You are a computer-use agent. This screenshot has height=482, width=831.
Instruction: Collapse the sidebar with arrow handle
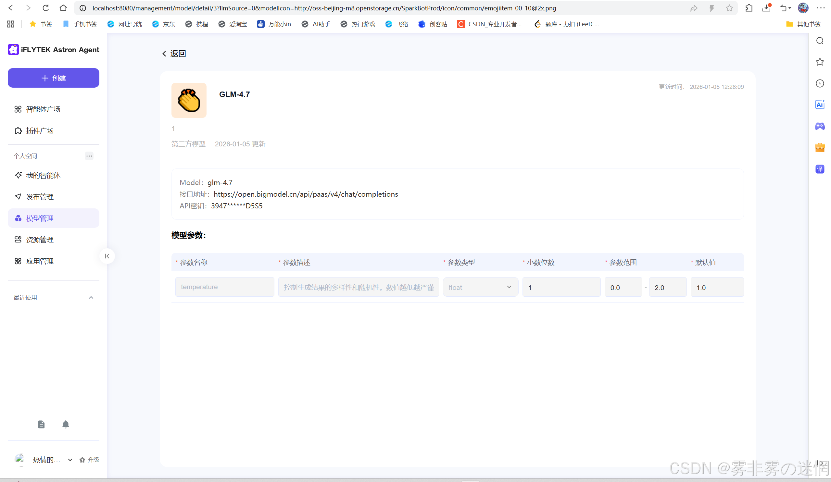tap(107, 256)
